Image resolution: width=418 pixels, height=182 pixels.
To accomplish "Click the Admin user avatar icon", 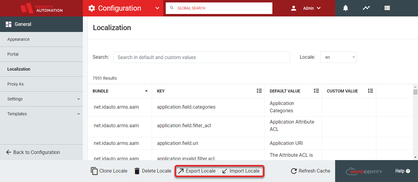I will coord(294,8).
